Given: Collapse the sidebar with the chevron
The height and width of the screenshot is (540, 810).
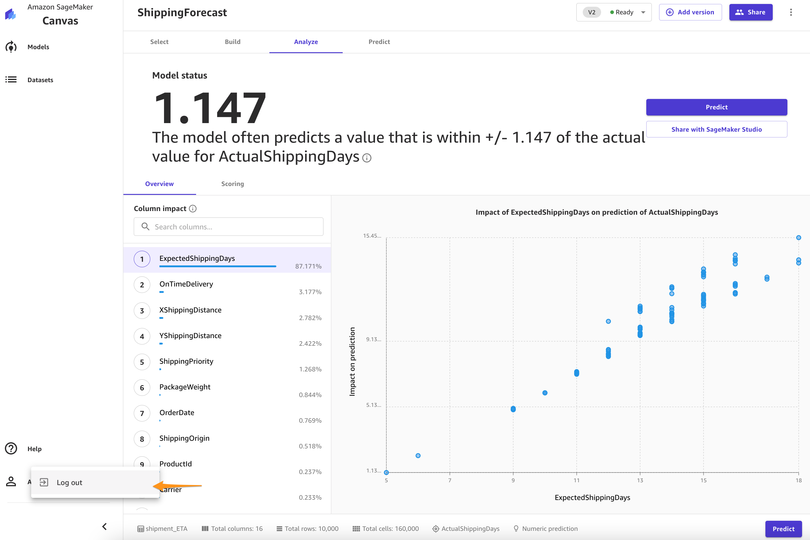Looking at the screenshot, I should point(105,526).
